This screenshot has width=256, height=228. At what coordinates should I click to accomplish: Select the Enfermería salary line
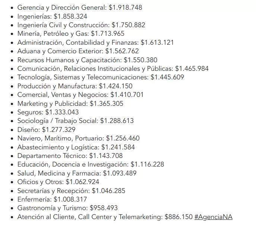coord(52,199)
